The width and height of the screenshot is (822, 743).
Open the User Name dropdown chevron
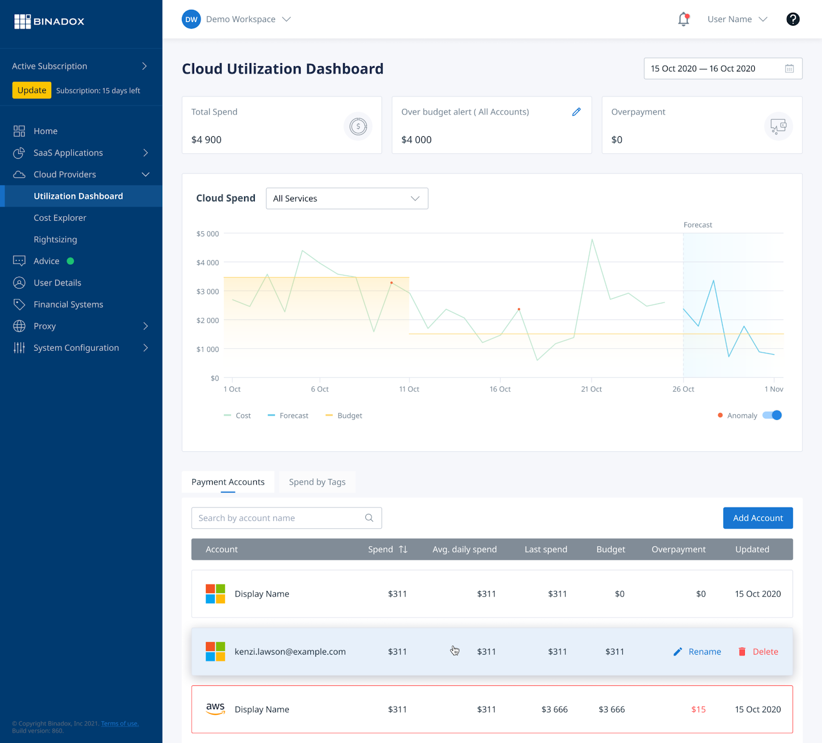pyautogui.click(x=763, y=19)
